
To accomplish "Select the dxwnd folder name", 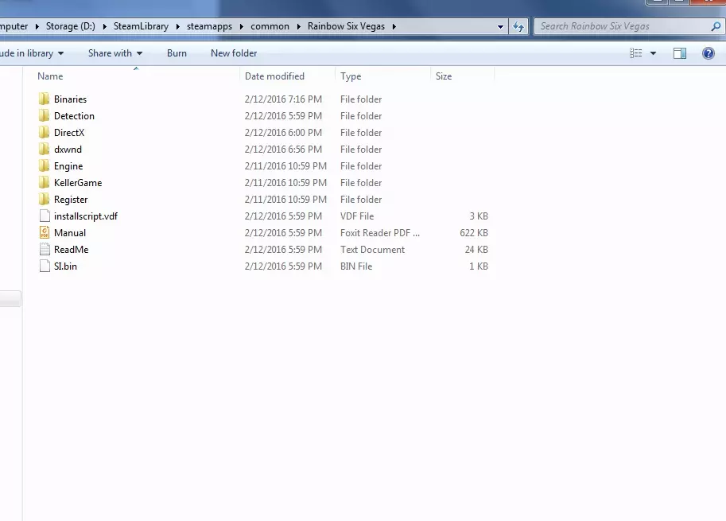I will [x=68, y=149].
